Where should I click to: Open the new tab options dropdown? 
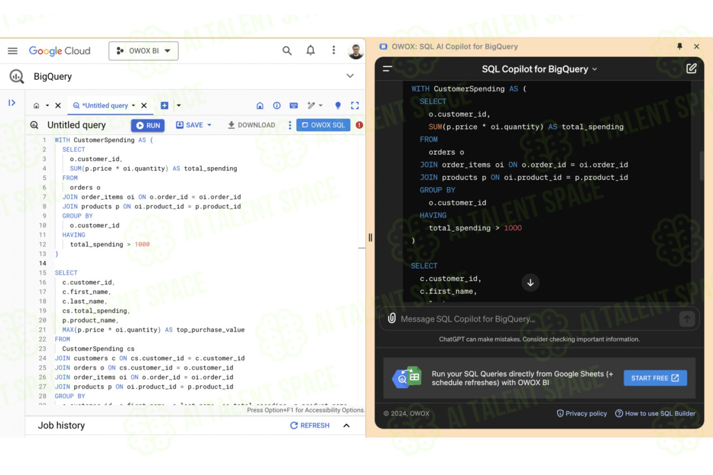[179, 105]
